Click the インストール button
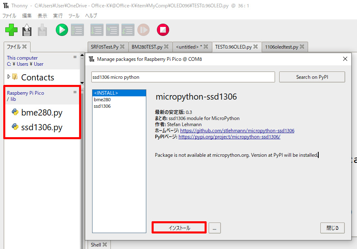The width and height of the screenshot is (357, 249). point(179,228)
